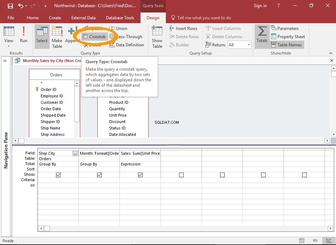336x245 pixels.
Task: Open the Property Sheet
Action: point(288,37)
